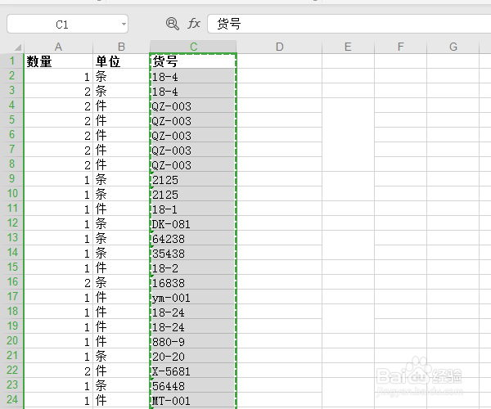Click cell containing 18-2

193,267
